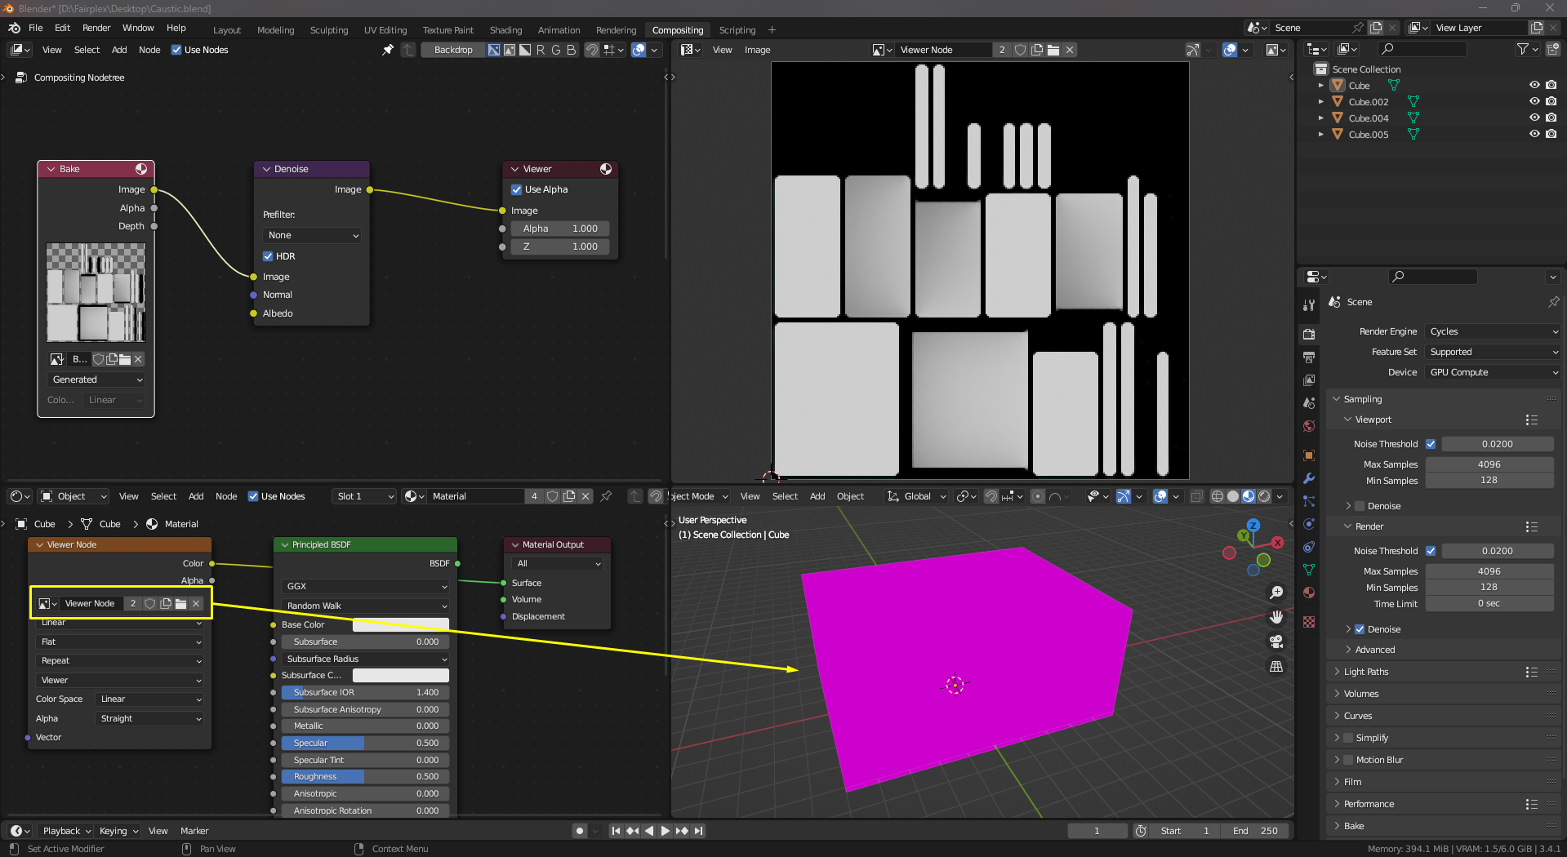Select solid viewport shading icon
Screen dimensions: 1567x857
(x=1233, y=496)
